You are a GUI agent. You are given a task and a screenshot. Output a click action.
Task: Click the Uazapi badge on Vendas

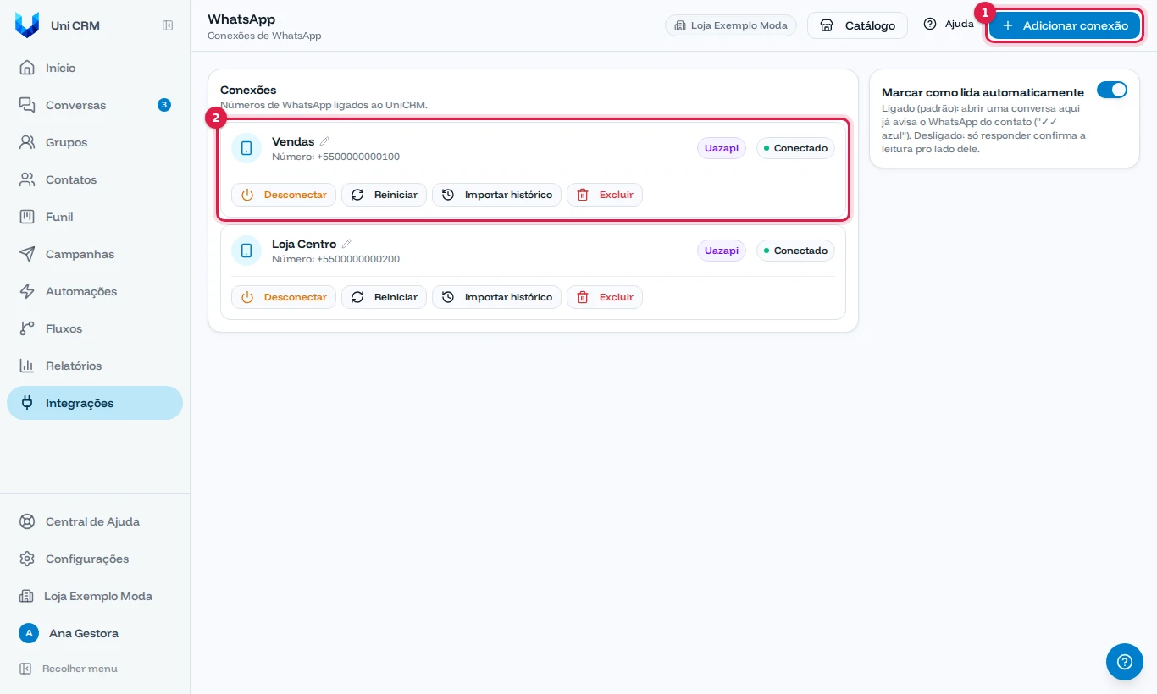[x=722, y=148]
